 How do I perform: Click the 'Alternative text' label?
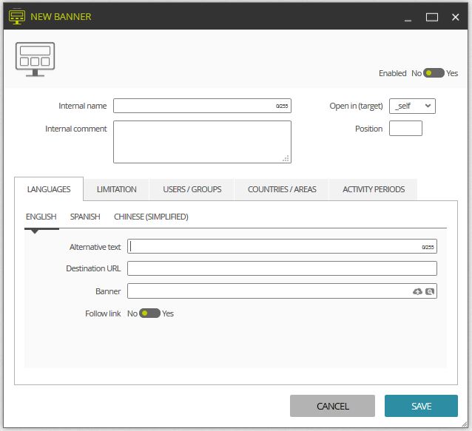(x=95, y=247)
